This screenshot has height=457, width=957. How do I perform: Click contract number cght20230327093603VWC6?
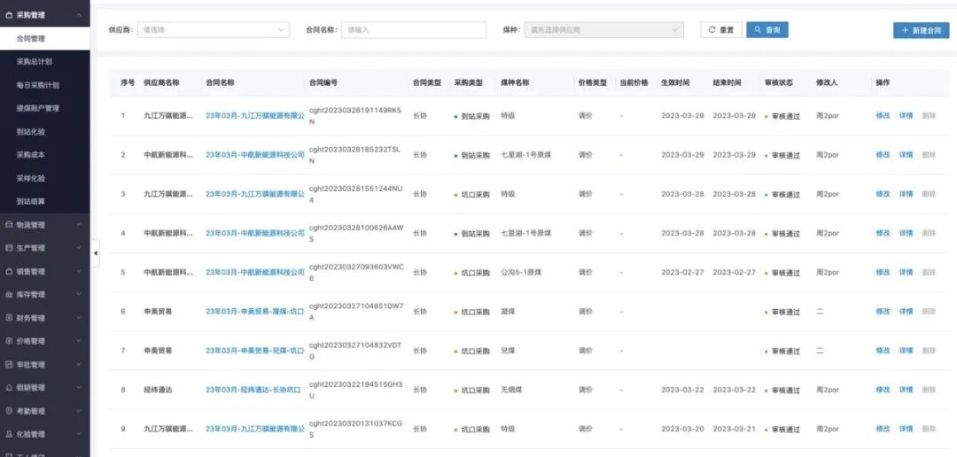pos(356,272)
